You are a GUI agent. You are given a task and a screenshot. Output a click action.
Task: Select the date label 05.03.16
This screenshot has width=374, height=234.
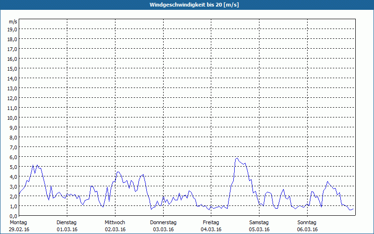point(259,229)
